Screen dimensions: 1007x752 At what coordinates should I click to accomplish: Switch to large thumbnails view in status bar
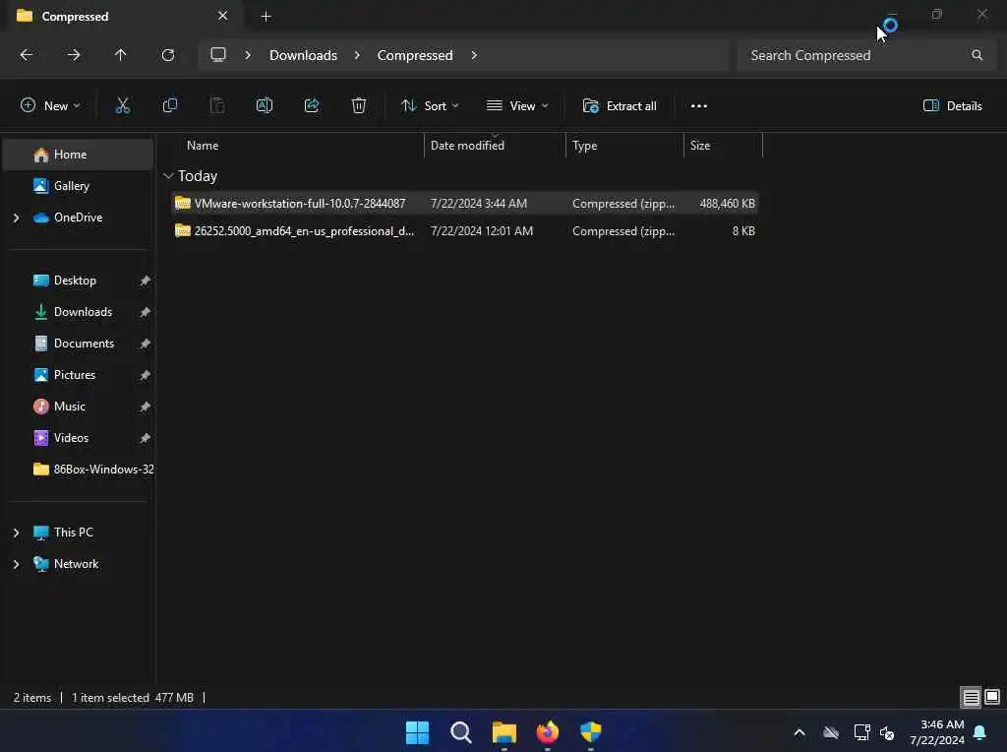tap(992, 697)
